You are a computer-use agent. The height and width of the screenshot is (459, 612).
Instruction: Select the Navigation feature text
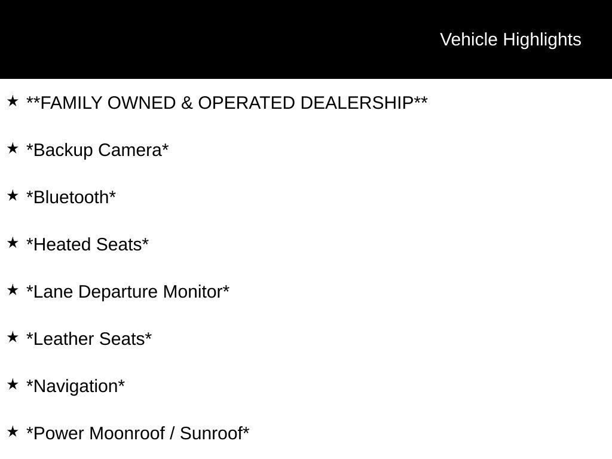pos(75,387)
